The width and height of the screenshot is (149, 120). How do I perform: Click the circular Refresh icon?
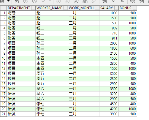(x=76, y=1)
